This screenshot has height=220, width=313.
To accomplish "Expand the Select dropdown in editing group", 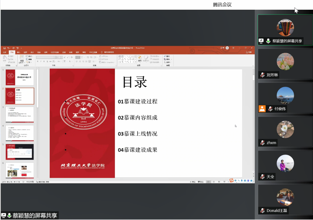I will [x=167, y=62].
